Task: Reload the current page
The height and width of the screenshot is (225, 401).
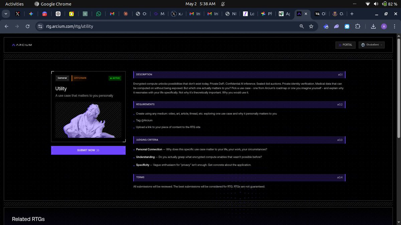Action: pos(27,26)
